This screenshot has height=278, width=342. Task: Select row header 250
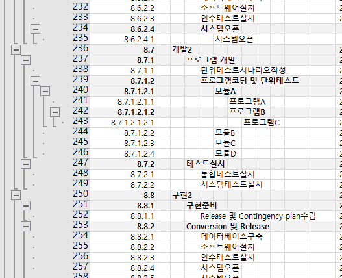[80, 195]
